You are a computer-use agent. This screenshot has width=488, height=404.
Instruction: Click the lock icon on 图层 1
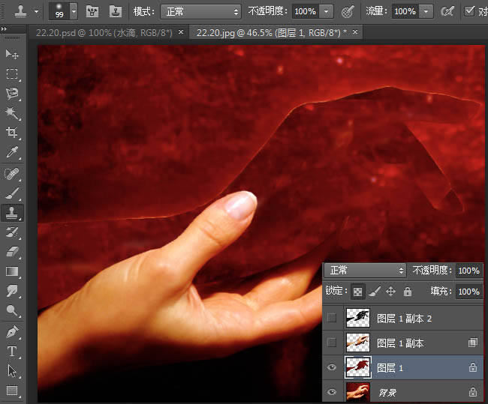(x=473, y=367)
